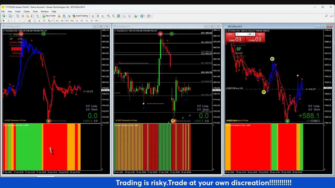Image resolution: width=335 pixels, height=188 pixels.
Task: Collapse one-click trading panel triangle on BTCUSDm
Action: pyautogui.click(x=227, y=31)
